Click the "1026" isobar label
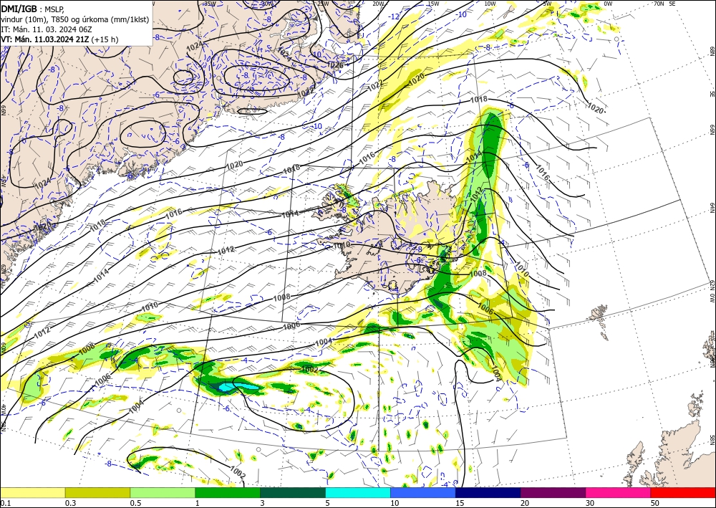The image size is (716, 508). click(334, 64)
